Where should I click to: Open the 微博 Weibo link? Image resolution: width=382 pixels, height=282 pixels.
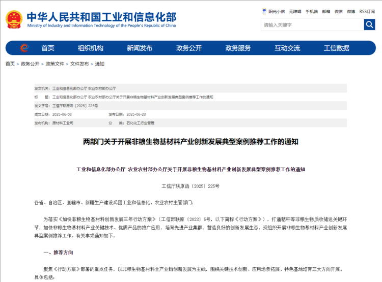click(x=351, y=11)
